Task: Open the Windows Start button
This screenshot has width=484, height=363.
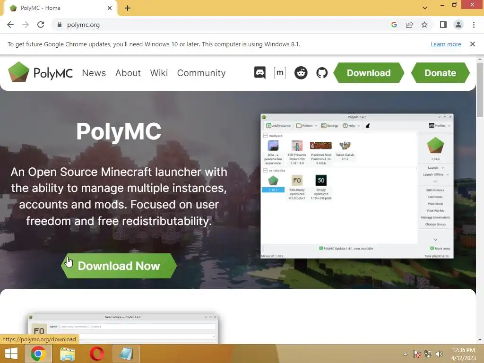Action: (x=11, y=354)
